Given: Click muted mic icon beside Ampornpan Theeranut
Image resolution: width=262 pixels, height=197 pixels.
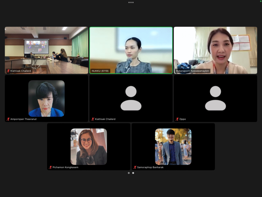Looking at the screenshot, I should tap(8, 119).
